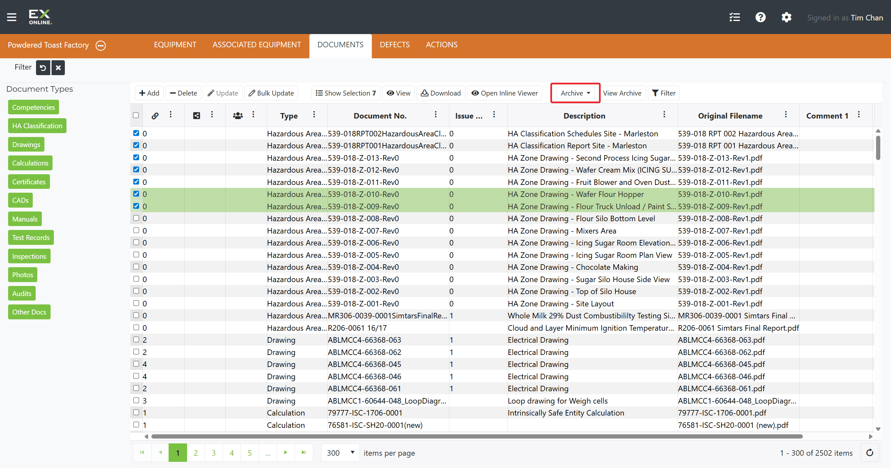Filter by Other Docs document type

coord(30,312)
